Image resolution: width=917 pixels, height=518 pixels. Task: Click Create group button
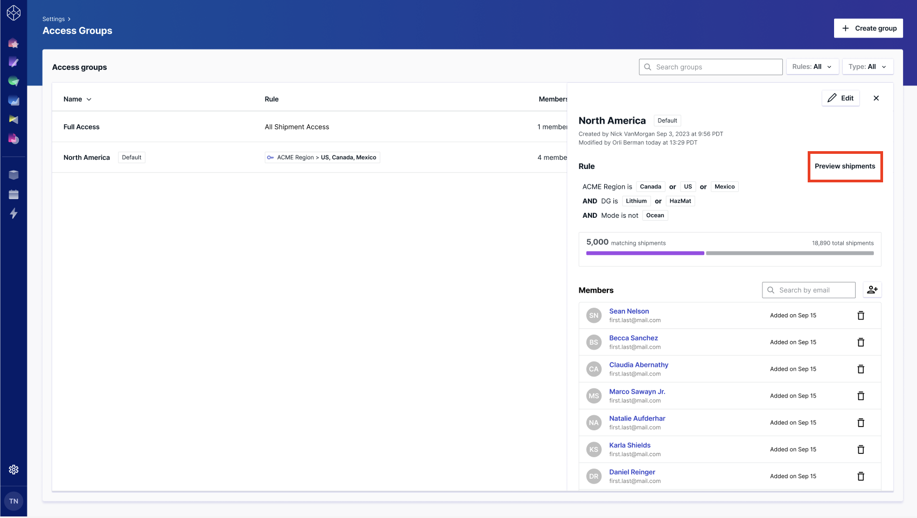coord(868,28)
